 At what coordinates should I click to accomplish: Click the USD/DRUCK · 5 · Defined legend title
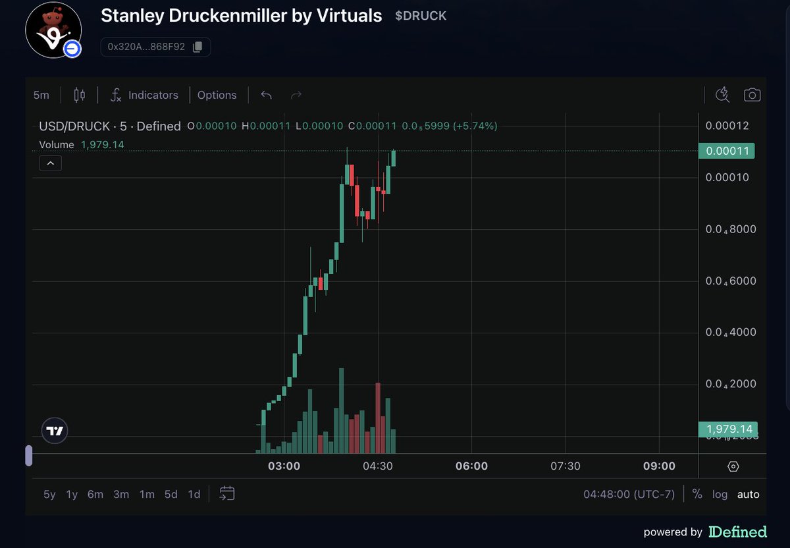pyautogui.click(x=110, y=126)
